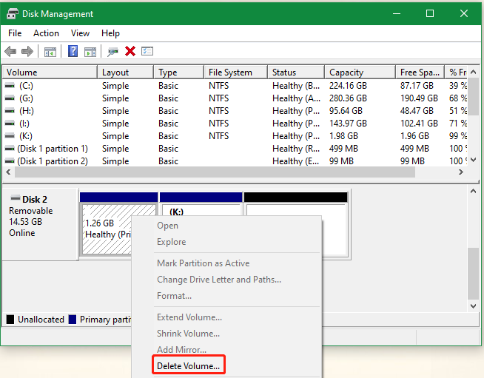Click the 99 MB capacity cell
Viewport: 484px width, 378px height.
pyautogui.click(x=341, y=161)
